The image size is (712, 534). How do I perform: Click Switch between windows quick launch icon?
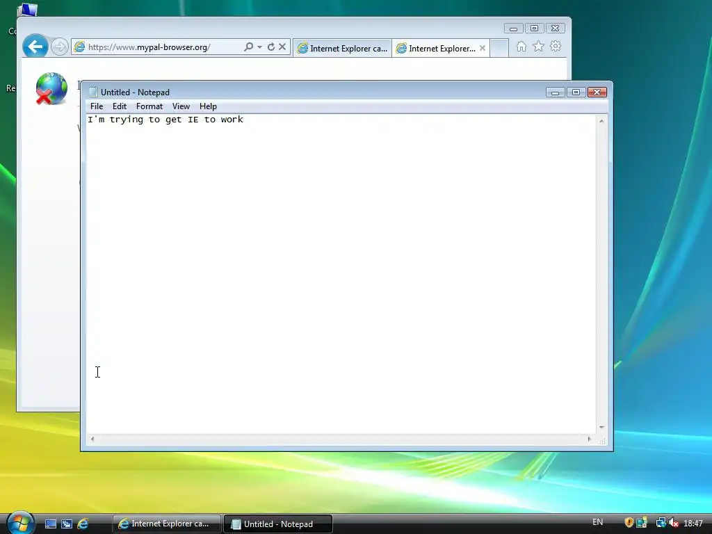[67, 524]
